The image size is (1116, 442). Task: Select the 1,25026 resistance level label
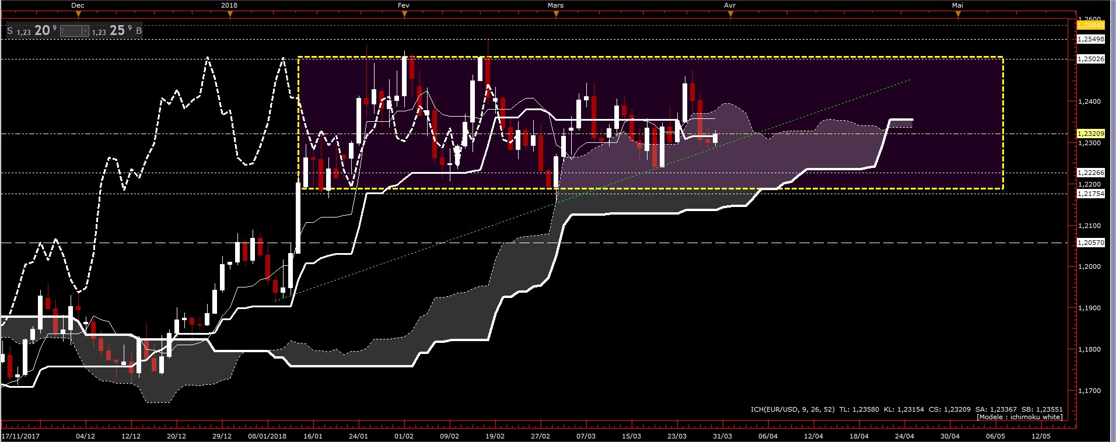[1090, 59]
